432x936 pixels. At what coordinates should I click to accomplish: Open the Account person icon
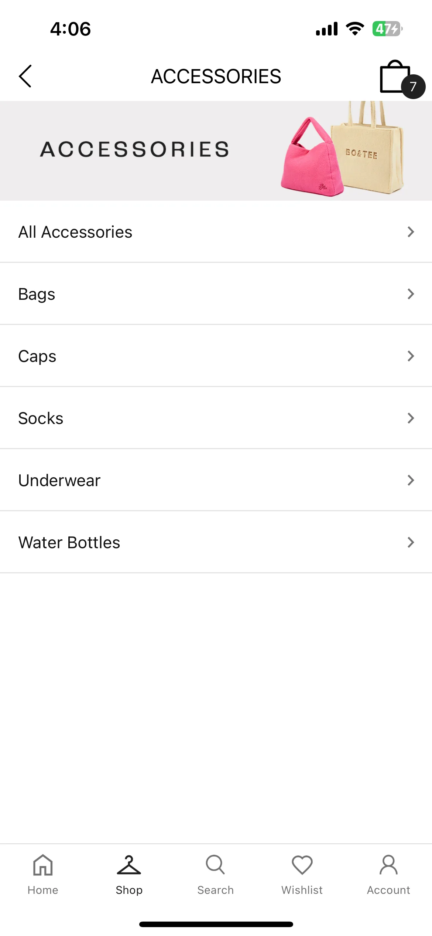388,865
